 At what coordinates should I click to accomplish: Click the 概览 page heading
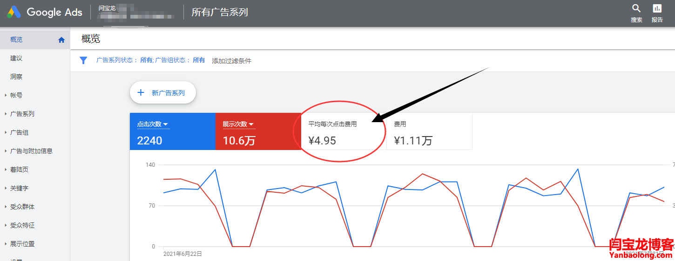point(91,39)
